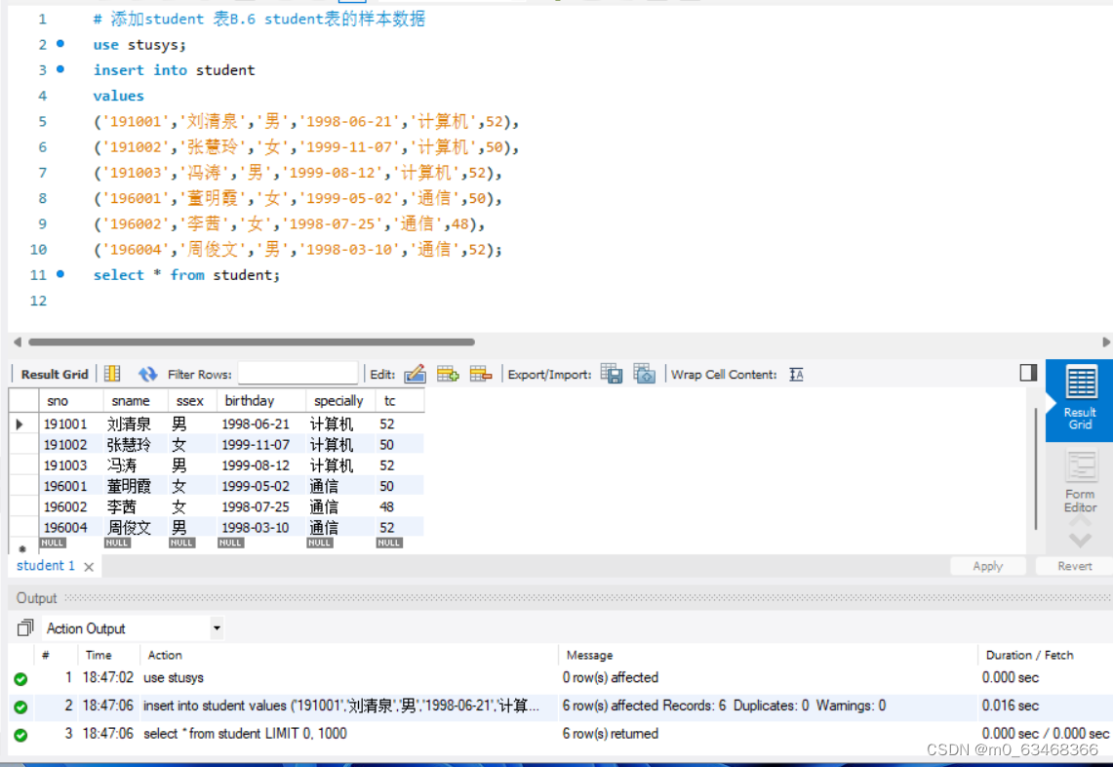Open the cell value editor pencil icon
Viewport: 1113px width, 767px height.
(415, 374)
